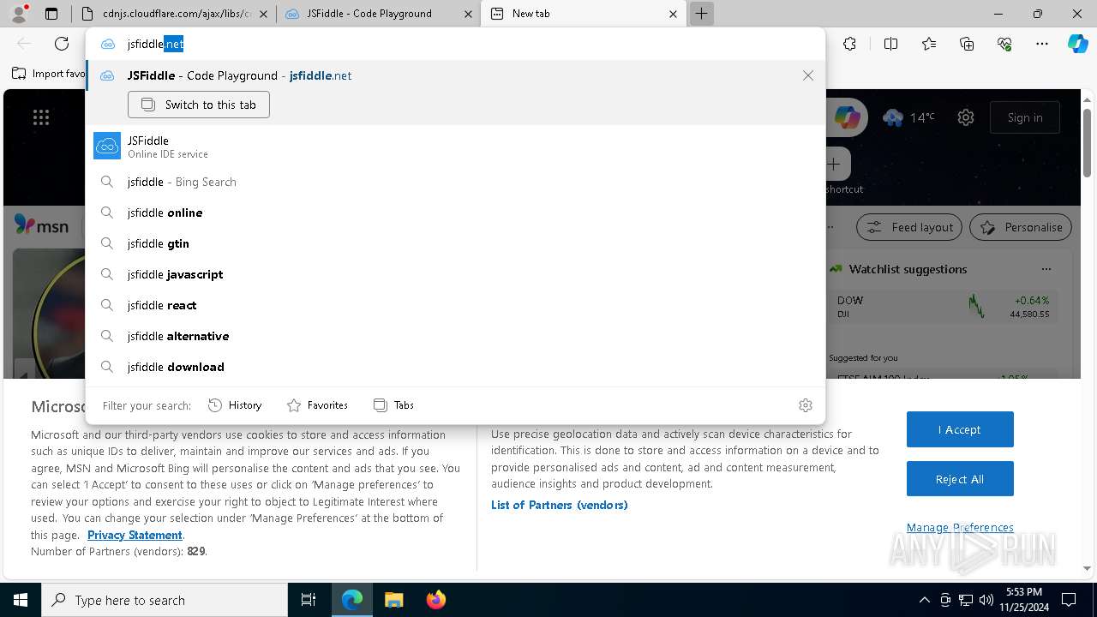Viewport: 1097px width, 617px height.
Task: Remove JSFiddle suggestion with X
Action: point(808,75)
